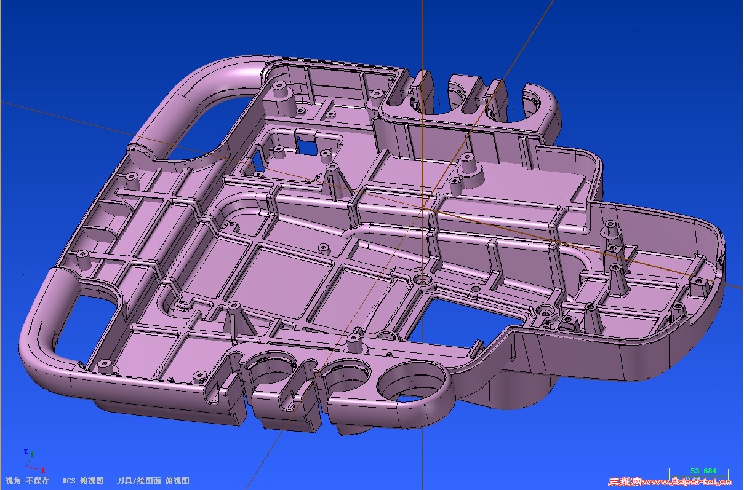
Task: Click the WCS:俯视图 status label
Action: coord(83,481)
